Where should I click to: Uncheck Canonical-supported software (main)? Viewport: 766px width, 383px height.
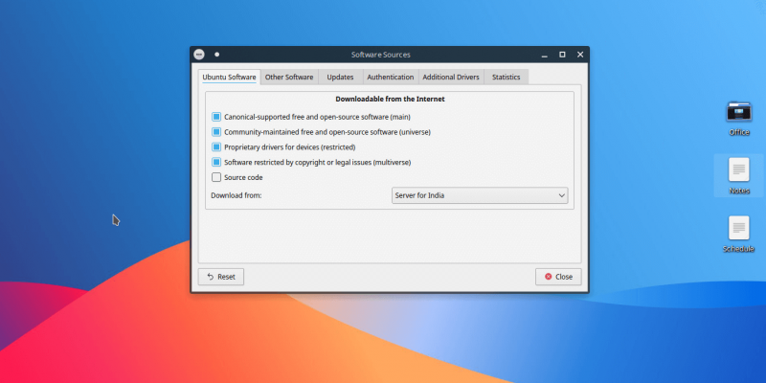[x=216, y=117]
